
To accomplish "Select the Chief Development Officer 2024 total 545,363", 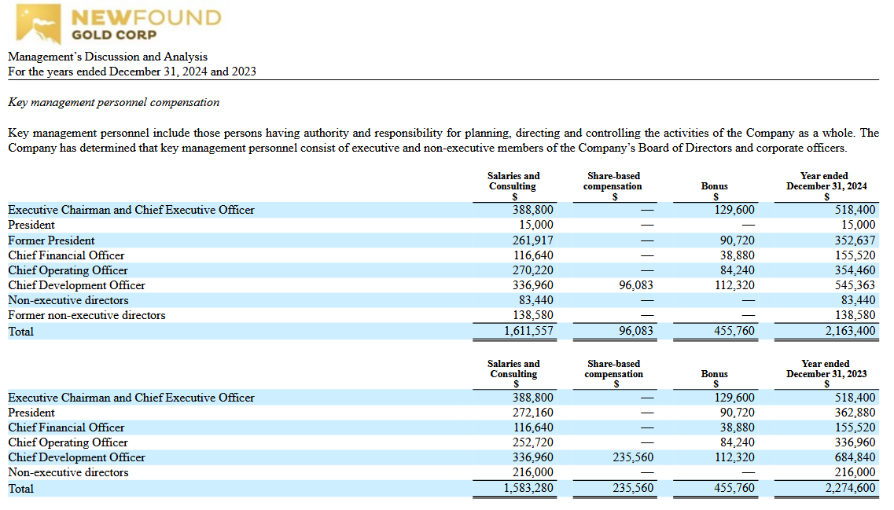I will [855, 285].
